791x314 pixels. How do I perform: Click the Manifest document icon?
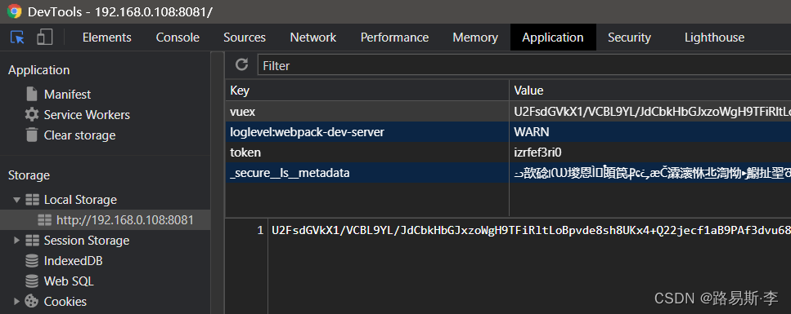click(x=32, y=94)
